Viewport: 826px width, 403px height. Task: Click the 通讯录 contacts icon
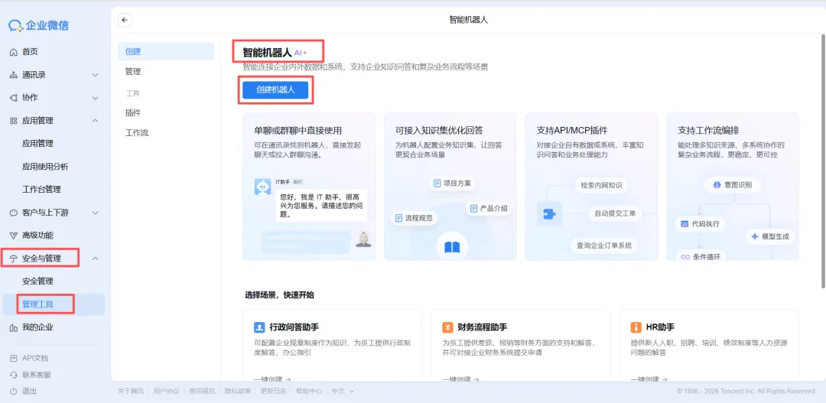14,75
